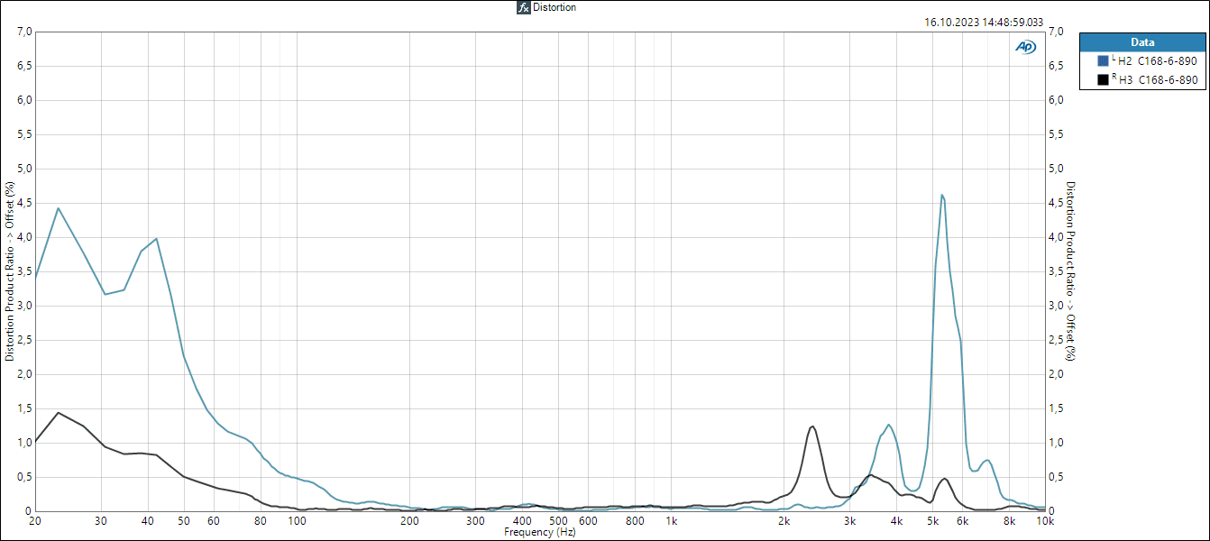Click the left Distortion Product Ratio axis title

[10, 271]
